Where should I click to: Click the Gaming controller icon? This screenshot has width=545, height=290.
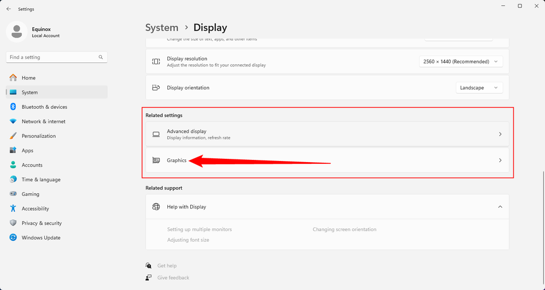(13, 194)
